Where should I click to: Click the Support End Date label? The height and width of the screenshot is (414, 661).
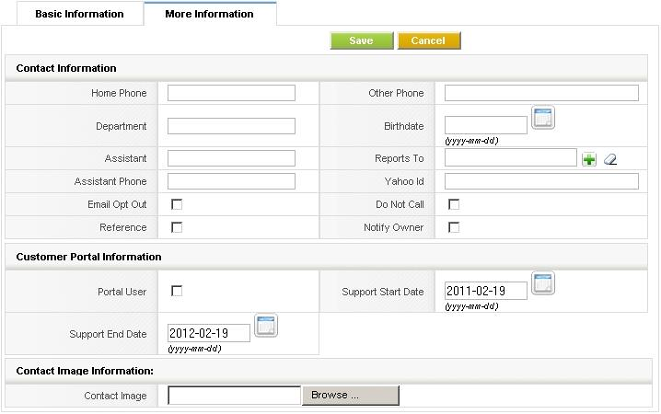click(108, 334)
